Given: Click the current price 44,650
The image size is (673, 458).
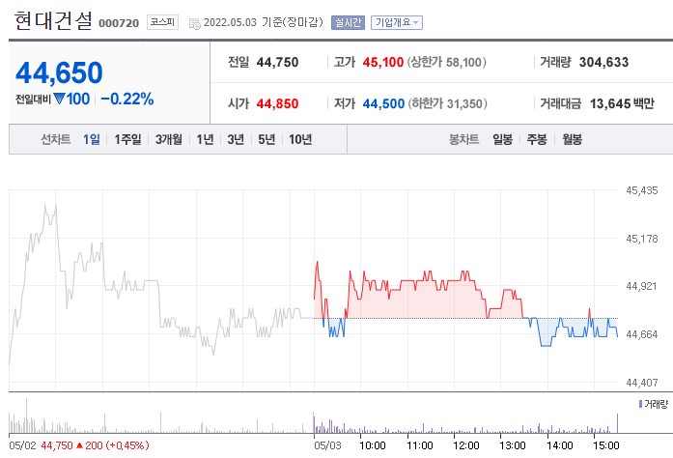Looking at the screenshot, I should 59,72.
